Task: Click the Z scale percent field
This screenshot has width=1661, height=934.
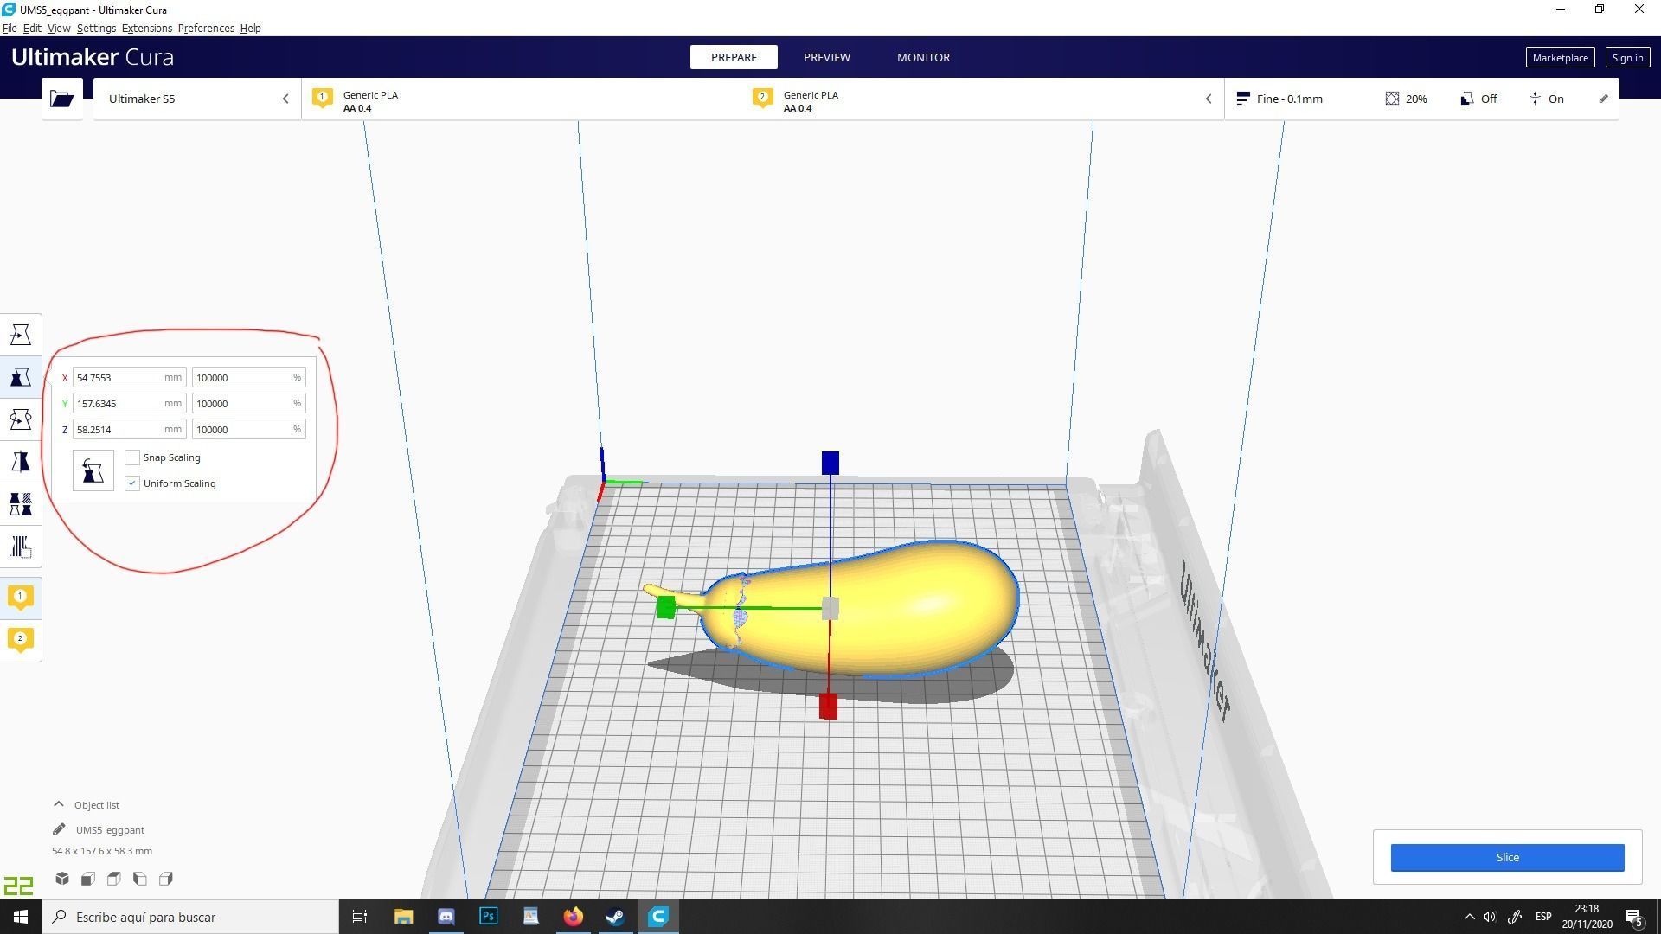Action: pos(248,430)
